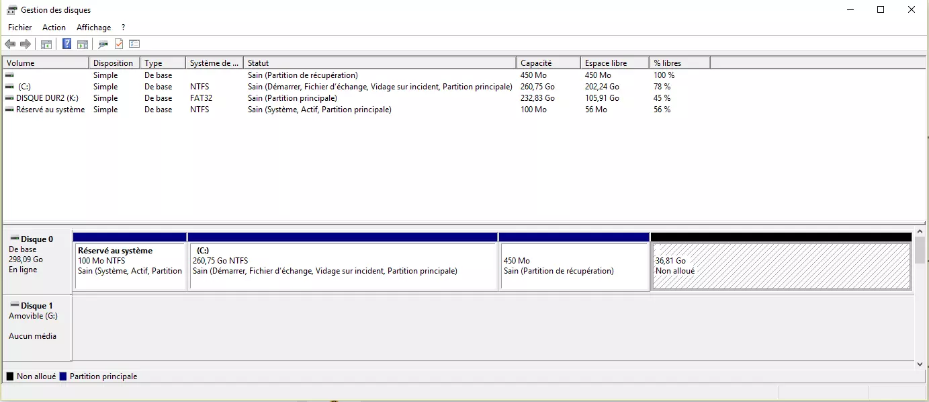
Task: Select the (C:) volume name
Action: pos(24,87)
